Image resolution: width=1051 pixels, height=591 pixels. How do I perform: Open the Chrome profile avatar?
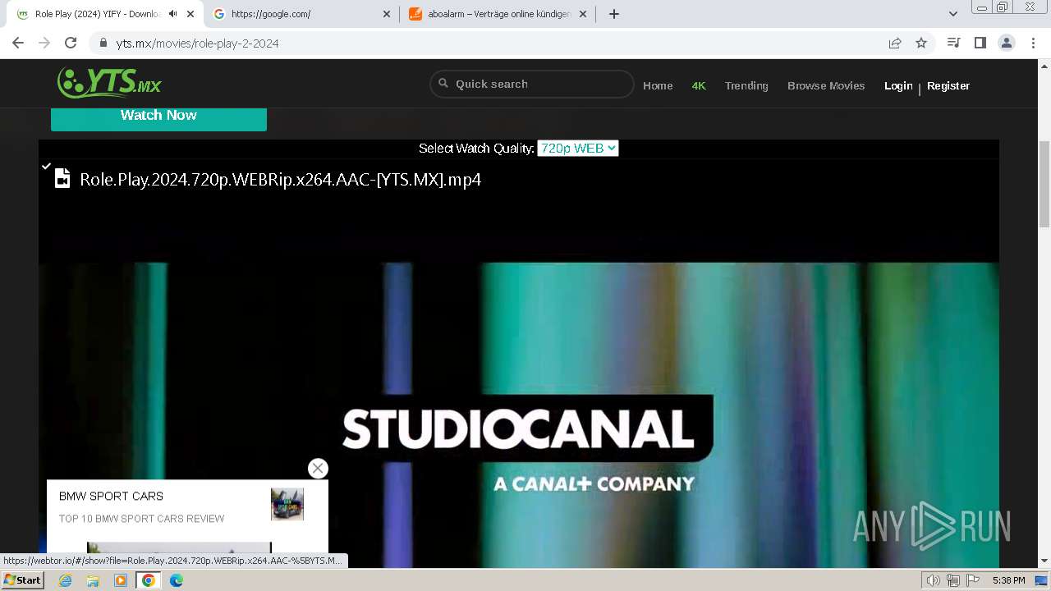pos(1007,43)
